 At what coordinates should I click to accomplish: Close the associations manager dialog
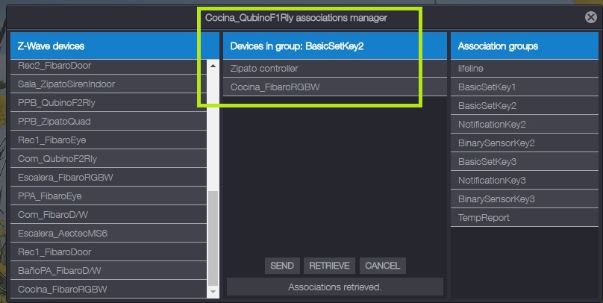pos(590,18)
